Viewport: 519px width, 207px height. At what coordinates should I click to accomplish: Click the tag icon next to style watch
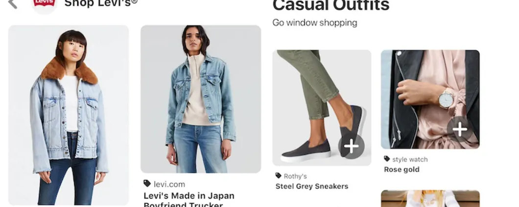click(387, 159)
